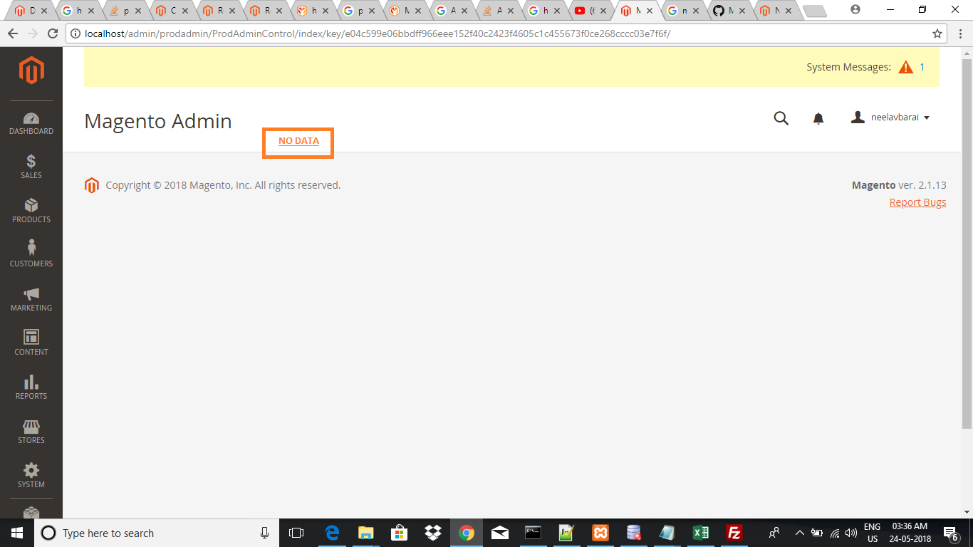Click the admin search magnifier icon

(x=781, y=118)
